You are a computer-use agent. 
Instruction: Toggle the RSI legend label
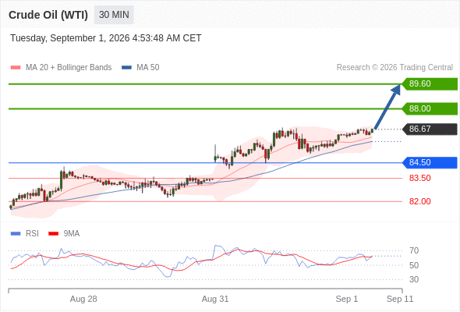[32, 234]
